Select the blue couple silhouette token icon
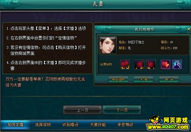Image resolution: width=191 pixels, height=132 pixels. coord(177,64)
